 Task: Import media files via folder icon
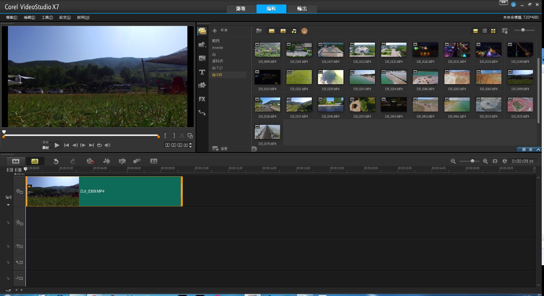click(x=259, y=31)
